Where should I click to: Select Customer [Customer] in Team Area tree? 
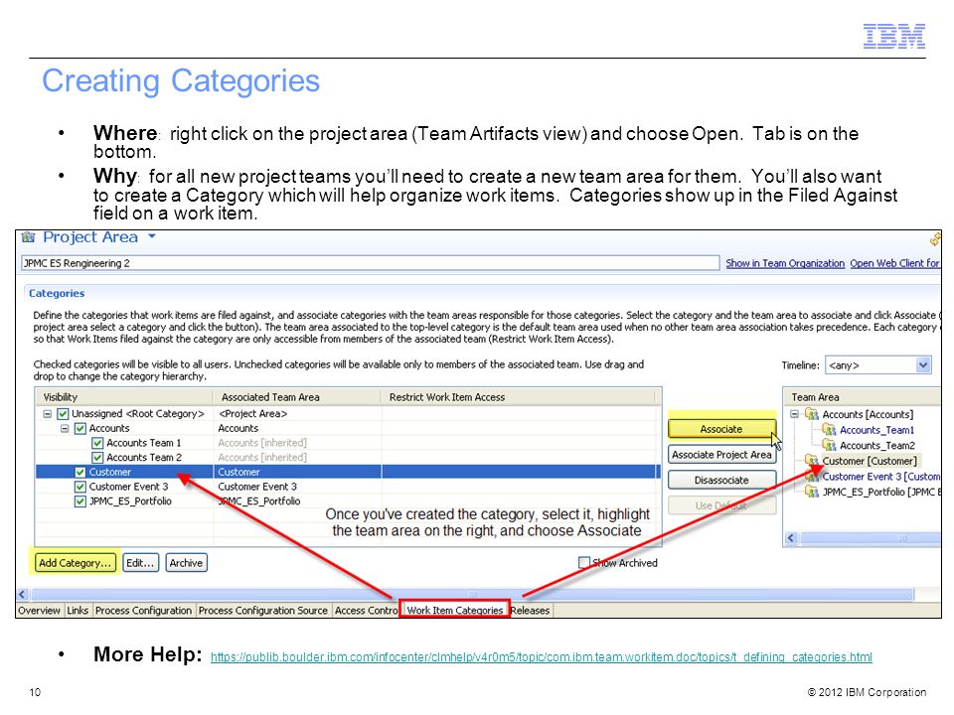coord(870,461)
